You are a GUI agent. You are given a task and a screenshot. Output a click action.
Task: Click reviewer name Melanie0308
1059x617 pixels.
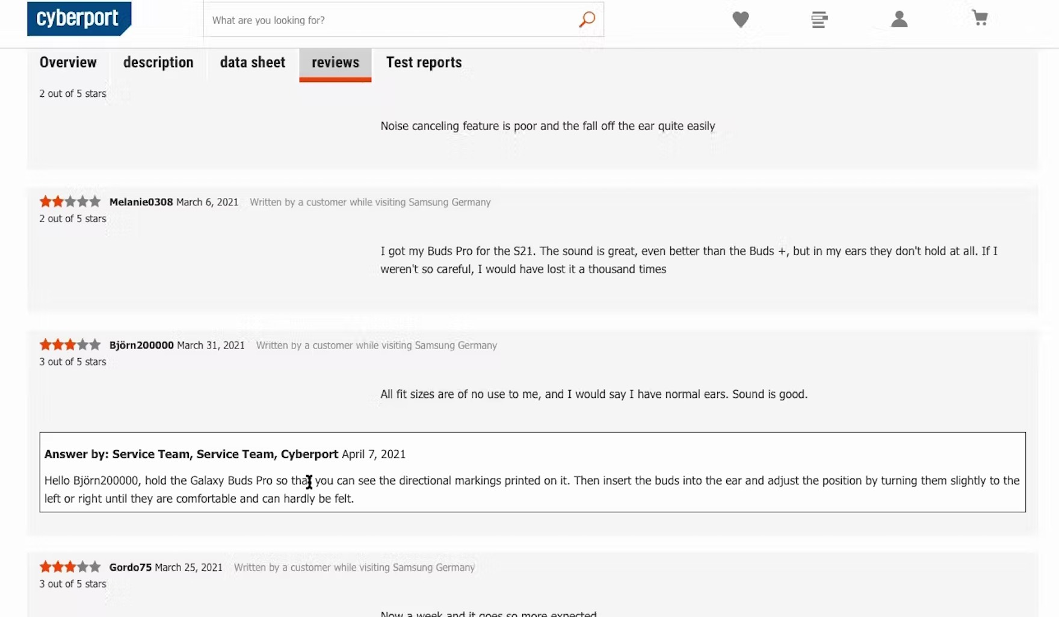(141, 202)
